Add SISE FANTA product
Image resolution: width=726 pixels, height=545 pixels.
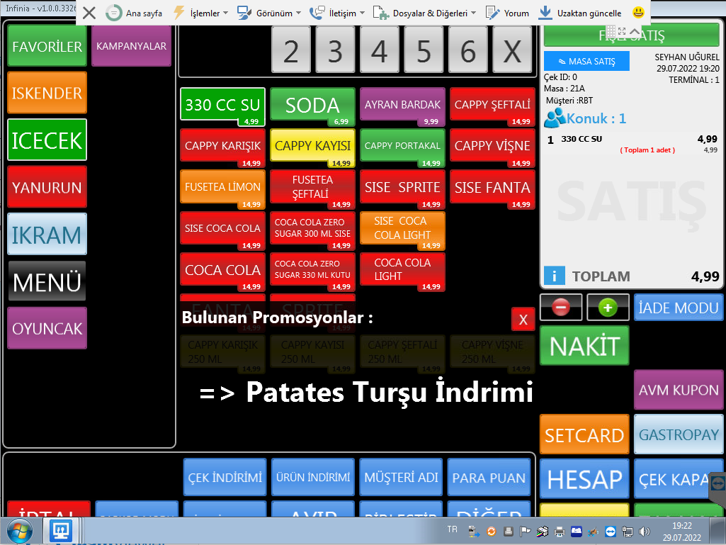click(492, 189)
